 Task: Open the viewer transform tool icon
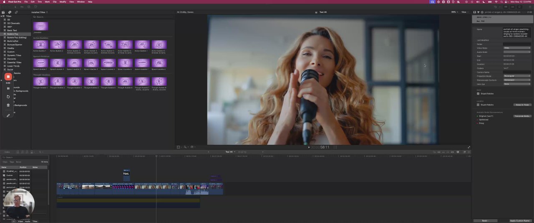pyautogui.click(x=179, y=147)
